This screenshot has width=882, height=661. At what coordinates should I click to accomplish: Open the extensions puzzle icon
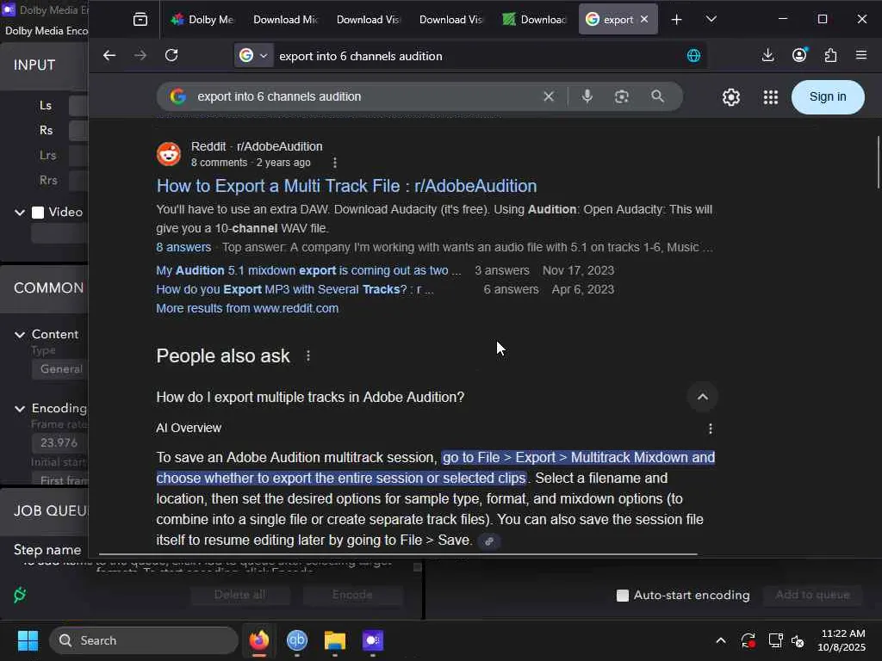(x=830, y=55)
